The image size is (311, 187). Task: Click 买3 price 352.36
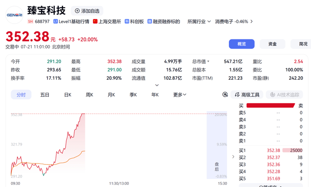273,164
